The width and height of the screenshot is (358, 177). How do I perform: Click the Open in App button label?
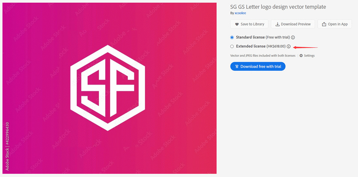pyautogui.click(x=338, y=24)
